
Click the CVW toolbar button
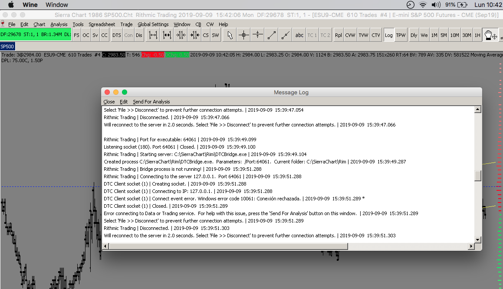tap(350, 35)
